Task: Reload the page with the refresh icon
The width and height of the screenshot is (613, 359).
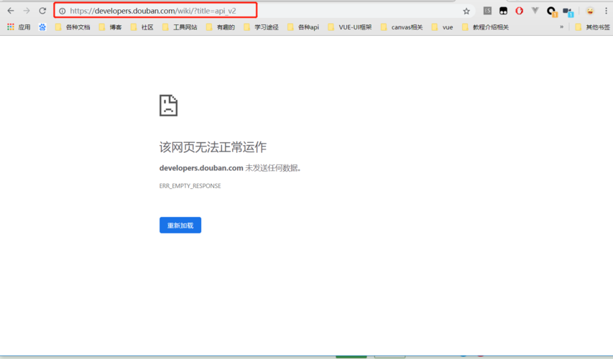Action: (42, 11)
